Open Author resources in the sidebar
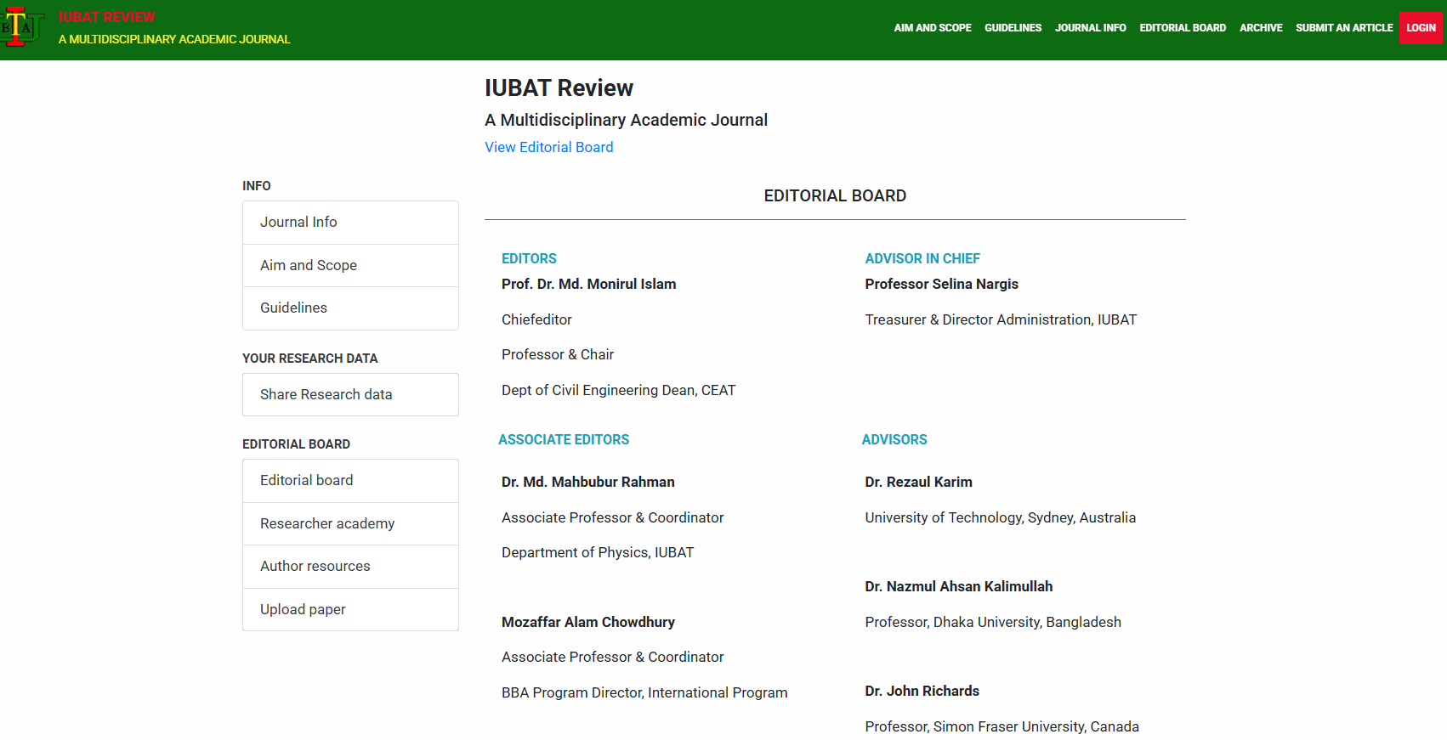 point(350,567)
